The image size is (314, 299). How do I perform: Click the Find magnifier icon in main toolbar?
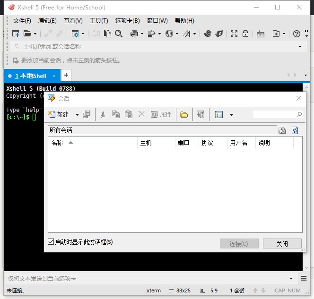tap(119, 34)
